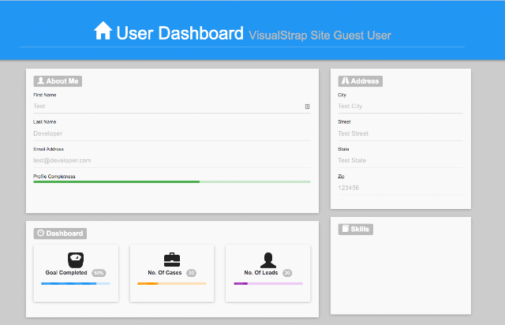The image size is (505, 325).
Task: Click the gauge icon above Goal Completed
Action: pos(76,260)
